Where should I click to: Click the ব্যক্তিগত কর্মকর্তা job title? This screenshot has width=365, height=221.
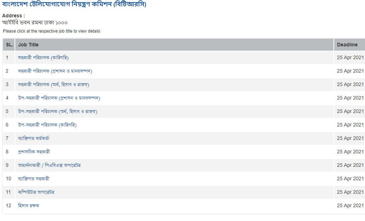click(34, 138)
